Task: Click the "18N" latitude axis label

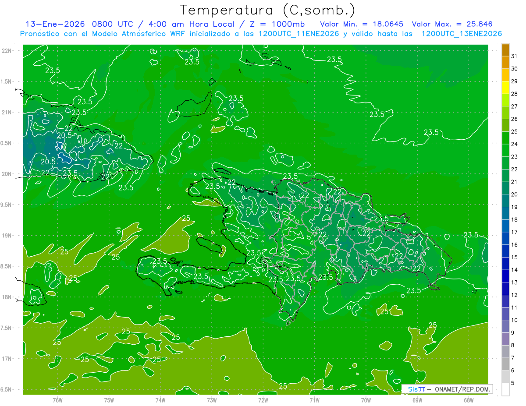Action: [x=7, y=297]
